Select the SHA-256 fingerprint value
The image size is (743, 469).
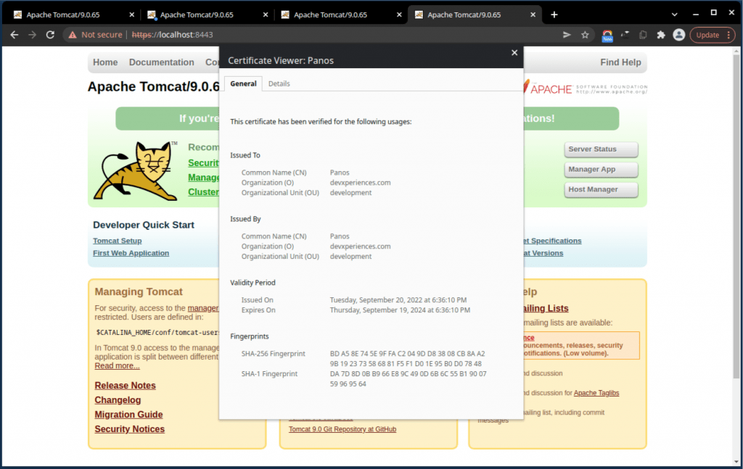(x=408, y=359)
